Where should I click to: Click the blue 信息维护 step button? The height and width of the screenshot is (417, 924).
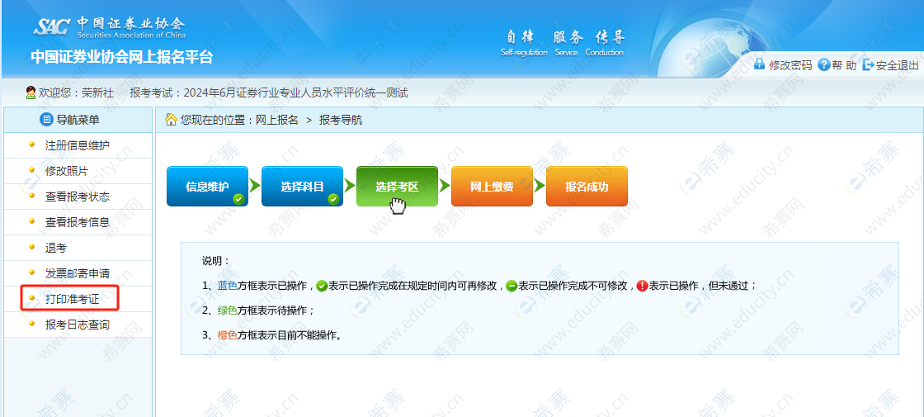click(x=207, y=187)
